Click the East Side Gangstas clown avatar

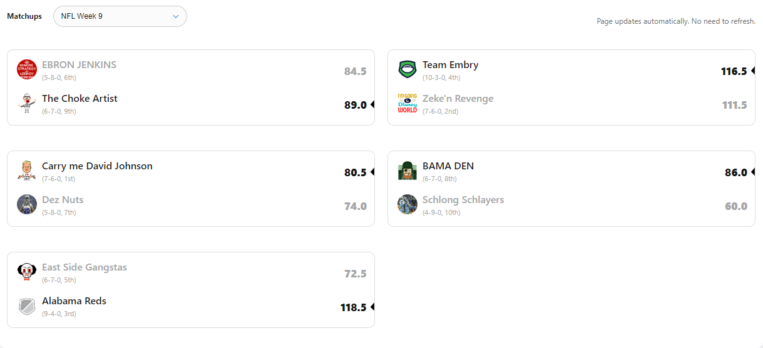(x=27, y=272)
